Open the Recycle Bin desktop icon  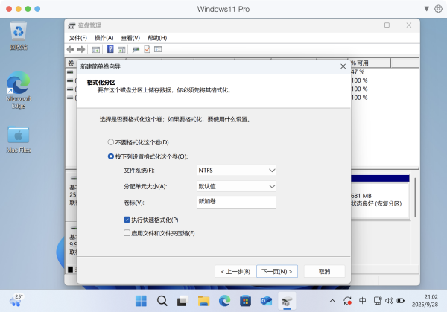pos(18,32)
